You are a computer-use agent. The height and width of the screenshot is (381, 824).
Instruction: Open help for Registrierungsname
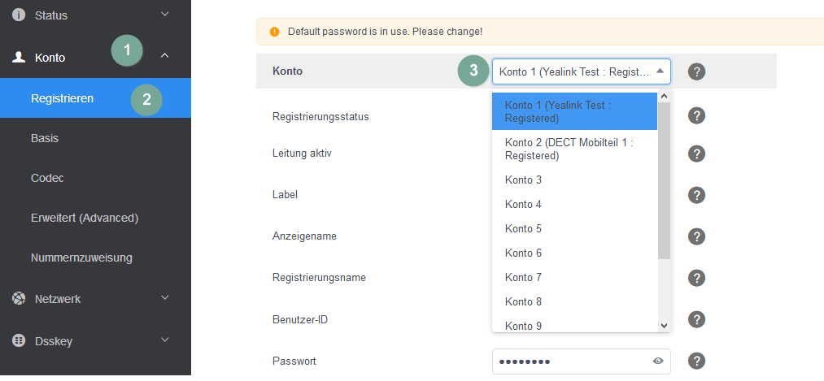coord(696,278)
